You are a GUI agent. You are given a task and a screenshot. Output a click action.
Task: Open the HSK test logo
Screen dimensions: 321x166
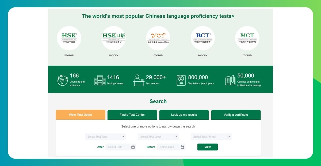point(69,38)
